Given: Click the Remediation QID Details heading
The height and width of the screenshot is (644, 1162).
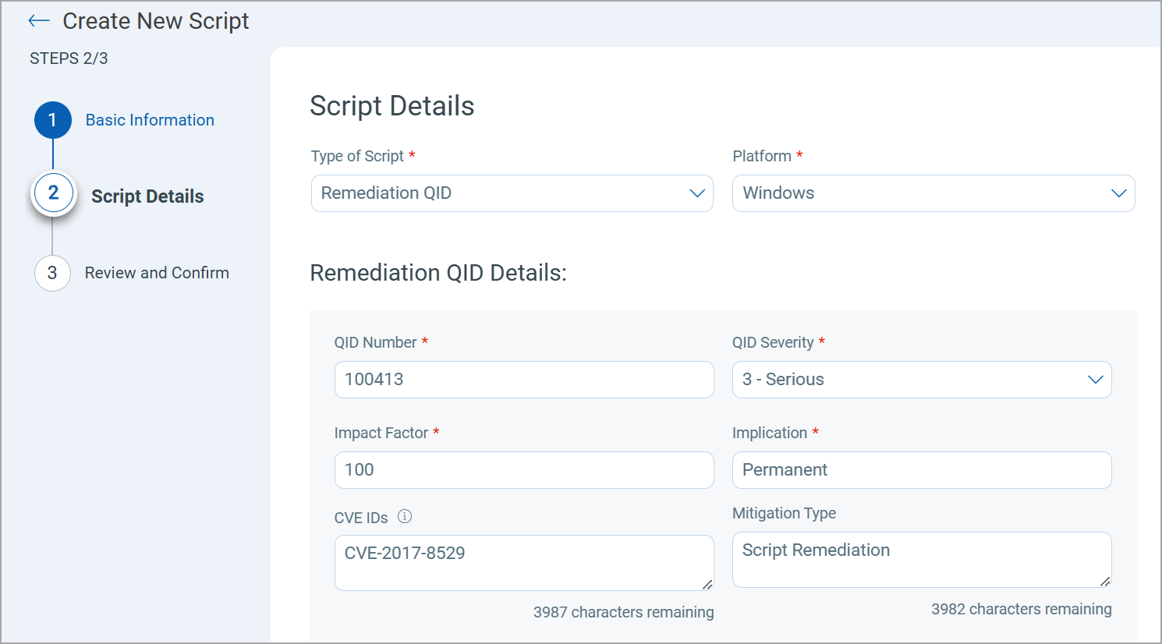Looking at the screenshot, I should pos(438,273).
